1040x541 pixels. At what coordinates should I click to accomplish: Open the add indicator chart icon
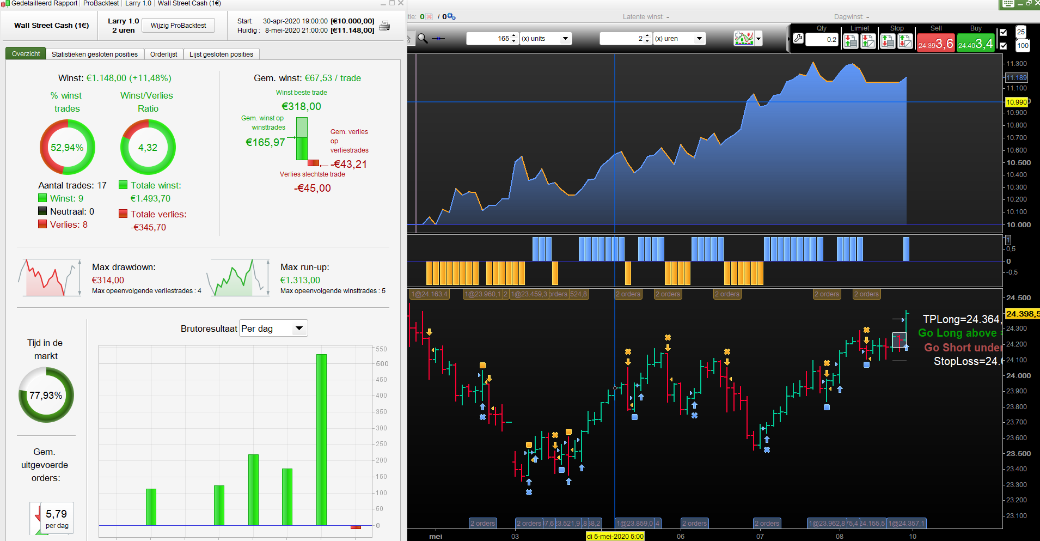pos(744,38)
